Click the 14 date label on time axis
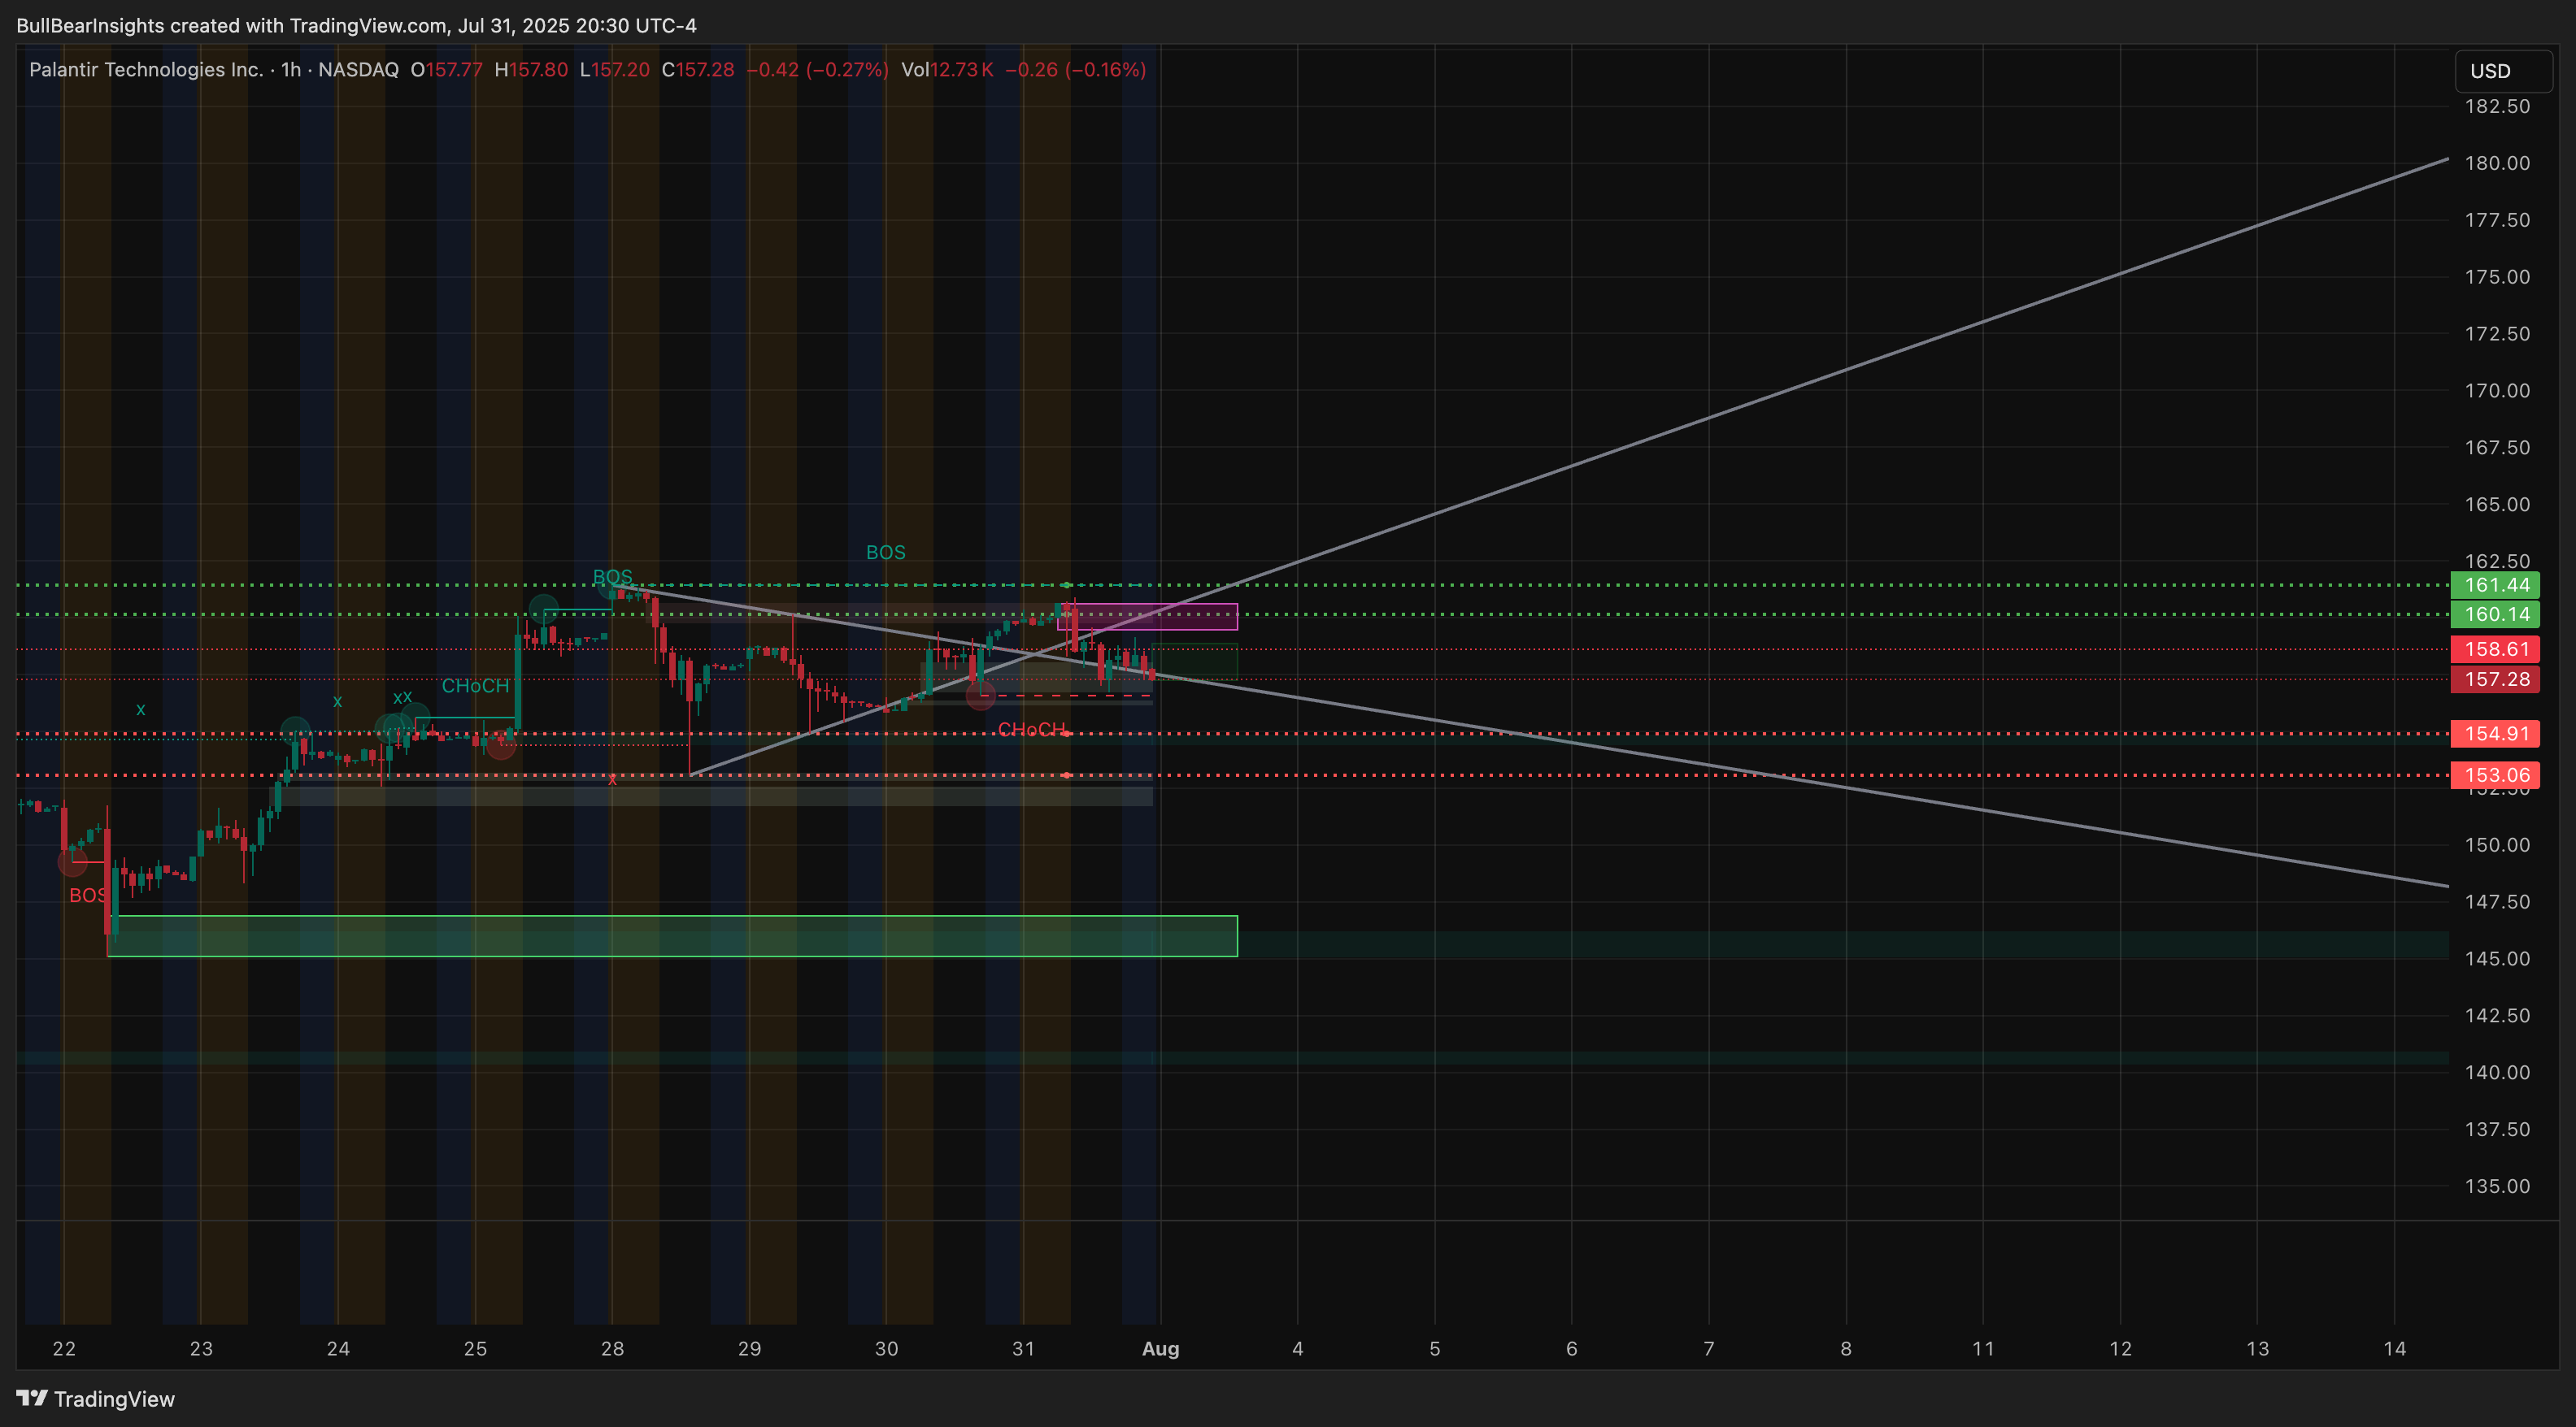Viewport: 2576px width, 1427px height. coord(2394,1348)
